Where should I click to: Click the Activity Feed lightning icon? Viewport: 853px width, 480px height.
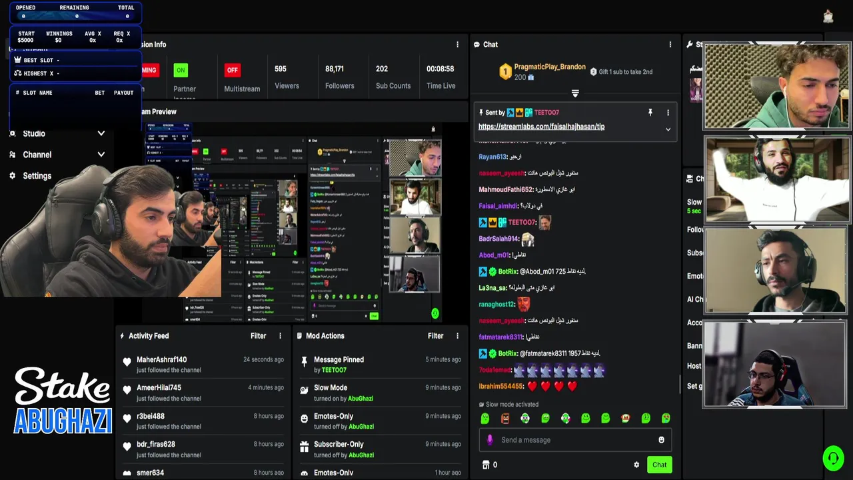coord(122,336)
